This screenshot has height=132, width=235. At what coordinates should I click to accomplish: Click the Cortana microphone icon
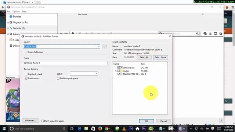(64, 129)
